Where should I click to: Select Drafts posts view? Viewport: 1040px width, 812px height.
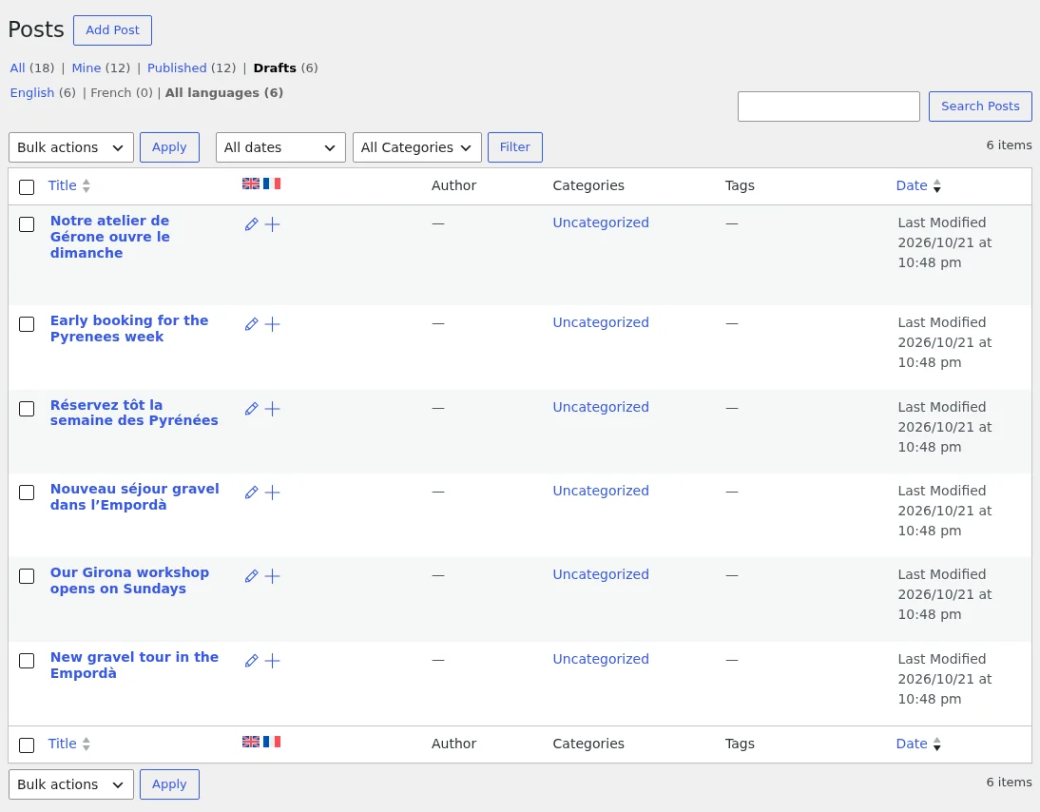click(x=275, y=68)
